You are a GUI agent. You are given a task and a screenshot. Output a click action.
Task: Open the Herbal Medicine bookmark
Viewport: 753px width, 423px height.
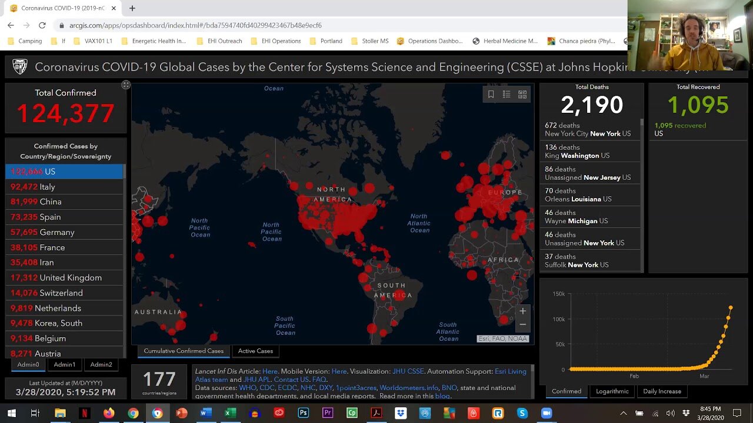(x=505, y=41)
